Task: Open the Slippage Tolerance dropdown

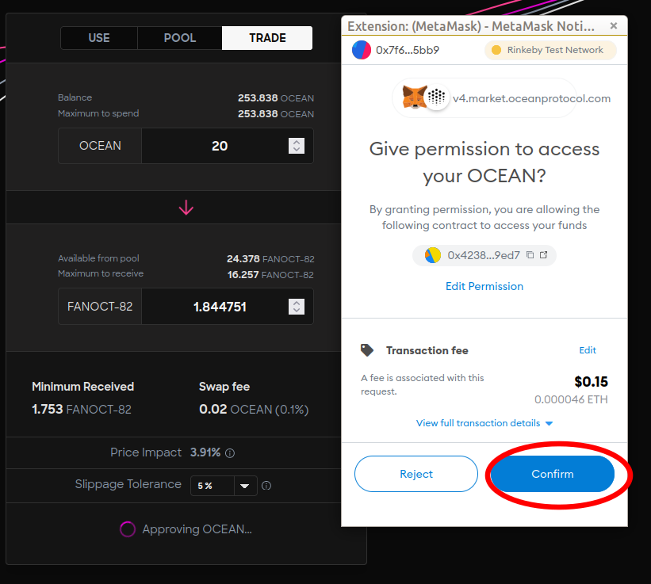Action: coord(224,486)
